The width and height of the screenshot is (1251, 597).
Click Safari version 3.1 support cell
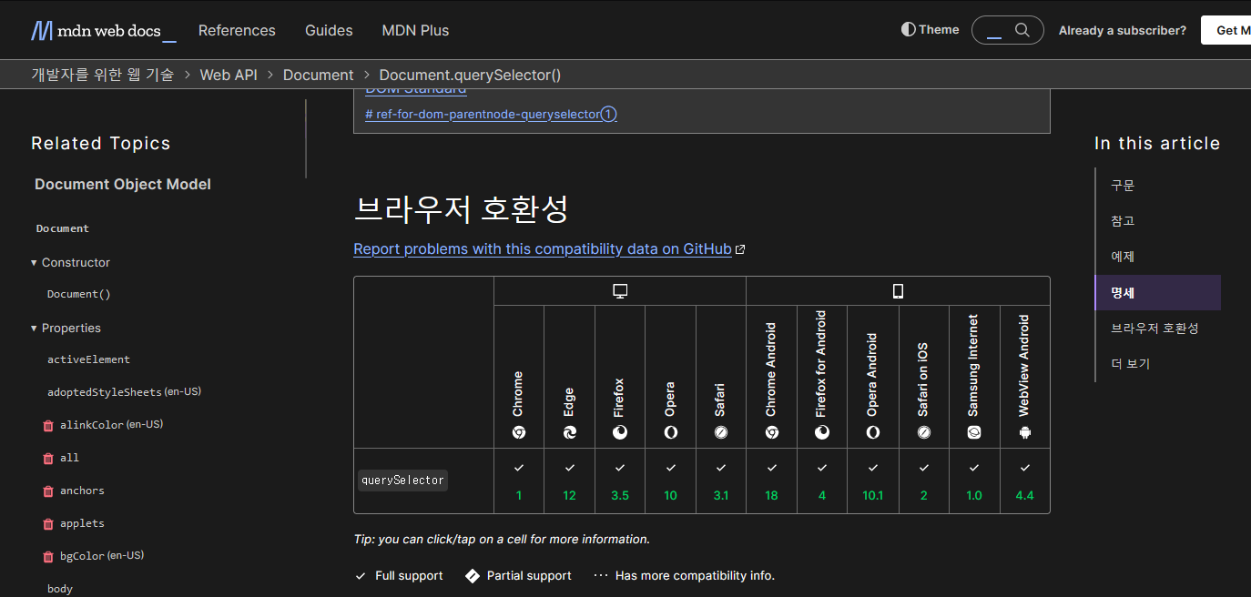pos(721,481)
